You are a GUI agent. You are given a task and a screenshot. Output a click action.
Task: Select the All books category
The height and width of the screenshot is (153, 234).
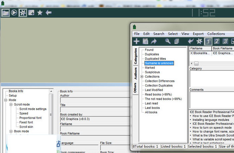point(151,112)
